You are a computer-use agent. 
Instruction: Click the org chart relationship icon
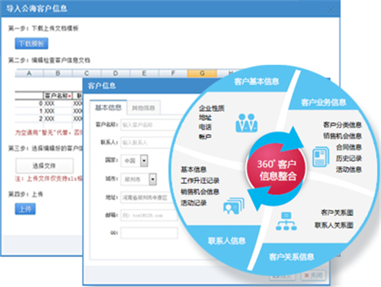[287, 222]
